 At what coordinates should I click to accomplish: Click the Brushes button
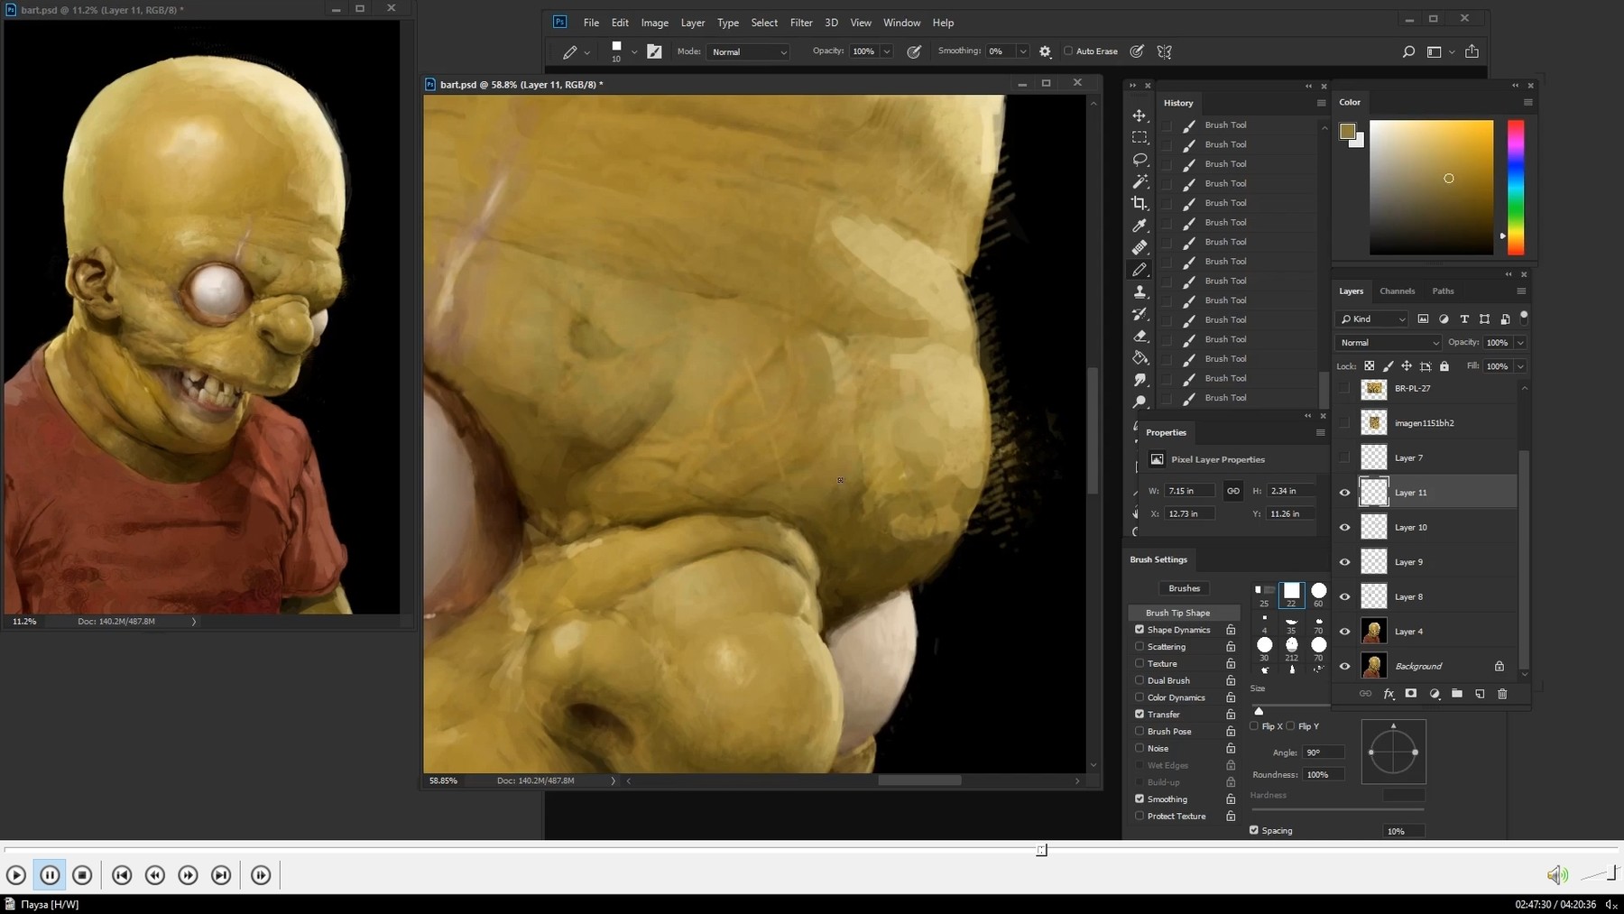click(x=1184, y=588)
